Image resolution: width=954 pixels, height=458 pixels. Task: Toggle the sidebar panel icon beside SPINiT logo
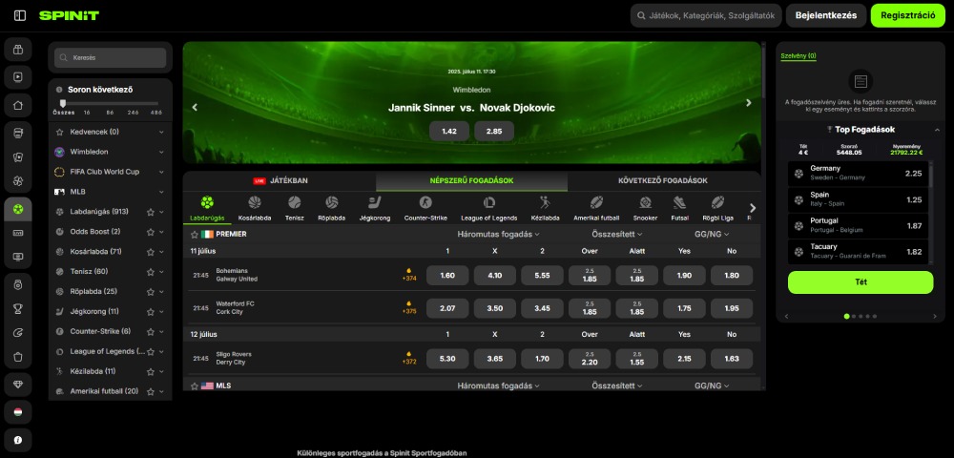(20, 15)
